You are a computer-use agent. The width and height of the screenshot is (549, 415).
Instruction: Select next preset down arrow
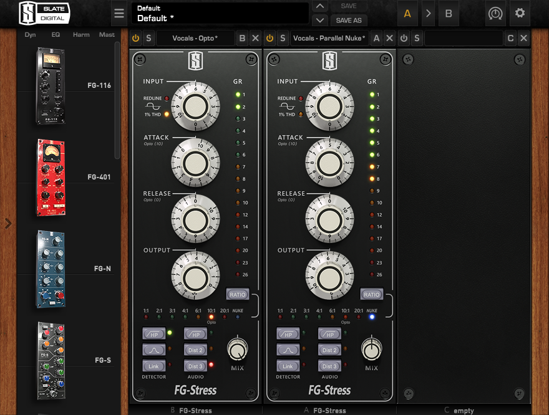(x=319, y=20)
